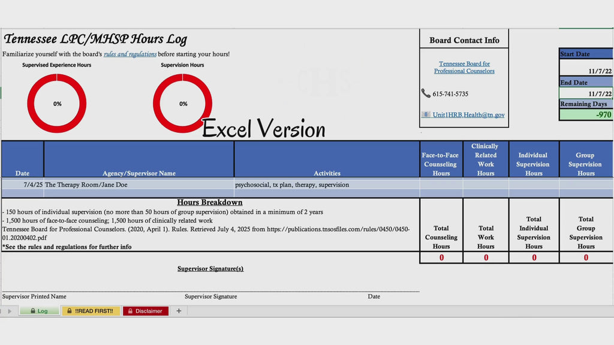The width and height of the screenshot is (614, 345).
Task: Add a new sheet with plus icon
Action: click(x=179, y=311)
